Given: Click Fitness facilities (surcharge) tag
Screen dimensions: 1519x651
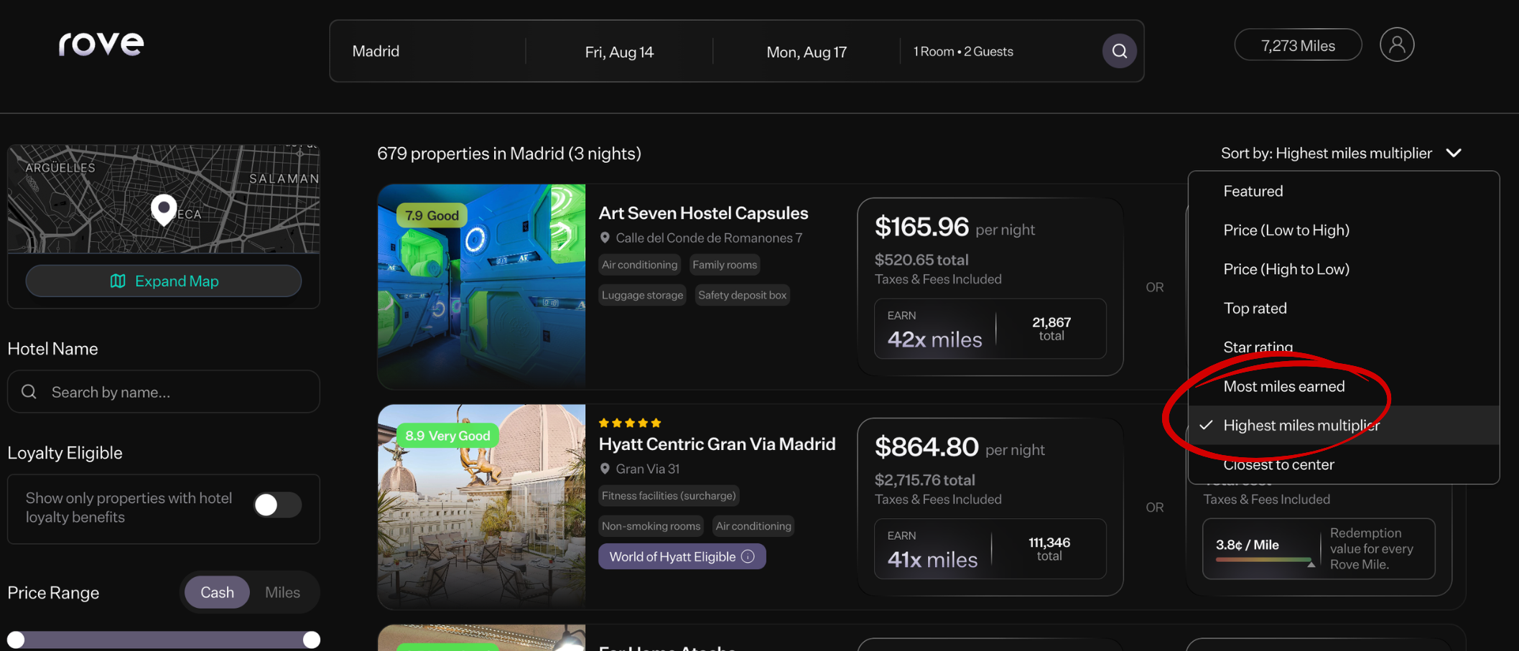Looking at the screenshot, I should click(x=669, y=496).
